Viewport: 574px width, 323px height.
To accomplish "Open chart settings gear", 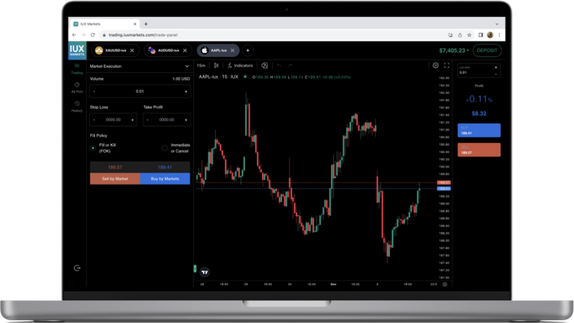I will click(x=436, y=65).
